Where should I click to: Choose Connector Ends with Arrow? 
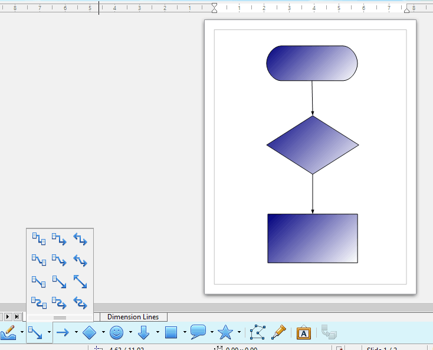[59, 238]
